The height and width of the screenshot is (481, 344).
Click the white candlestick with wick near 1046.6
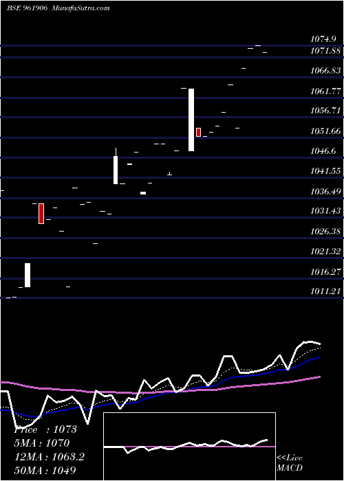point(116,166)
